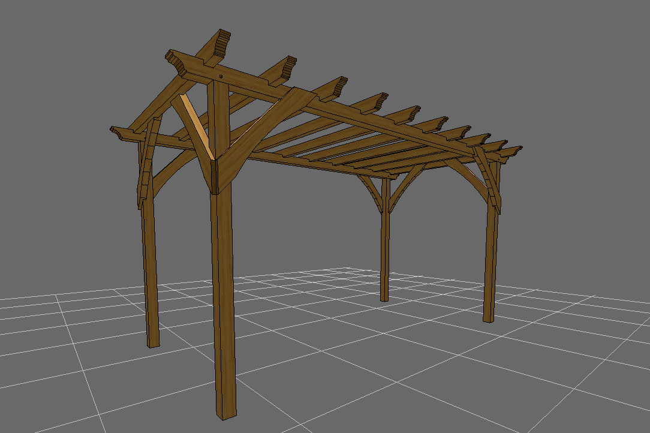The height and width of the screenshot is (433, 650).
Task: Select the middle rear pergola post
Action: point(384,252)
